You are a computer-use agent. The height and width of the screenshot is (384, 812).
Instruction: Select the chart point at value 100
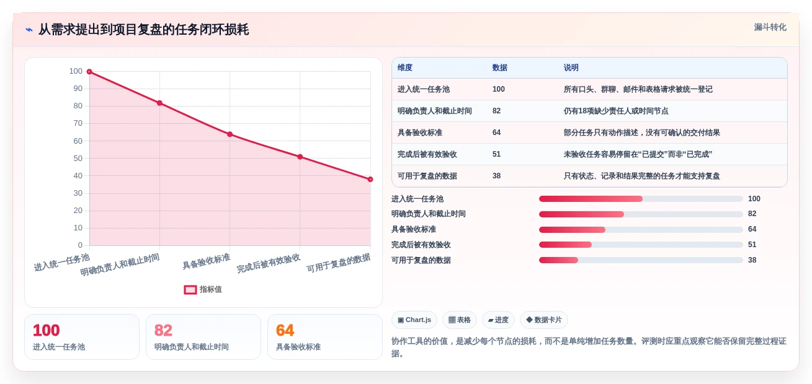89,72
